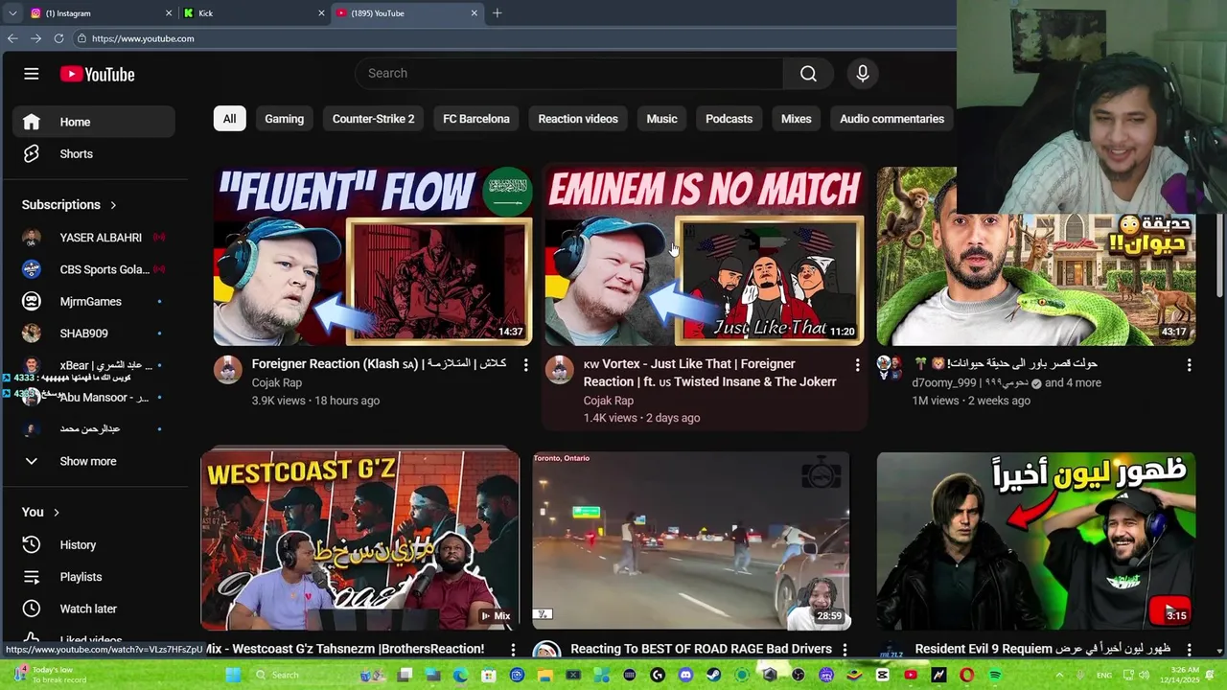Viewport: 1227px width, 690px height.
Task: Open Cojak Rap channel link under Vortex video
Action: pos(609,401)
